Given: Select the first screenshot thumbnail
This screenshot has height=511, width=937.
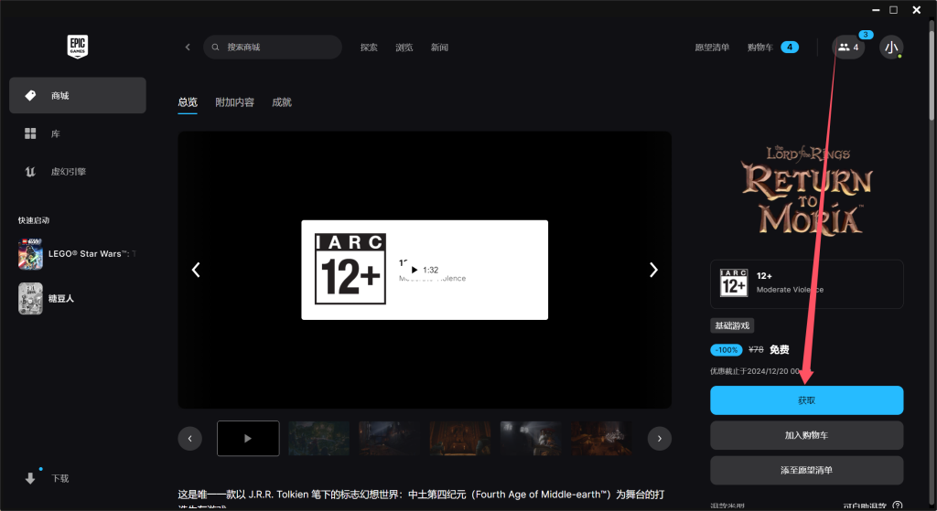Looking at the screenshot, I should (x=319, y=438).
